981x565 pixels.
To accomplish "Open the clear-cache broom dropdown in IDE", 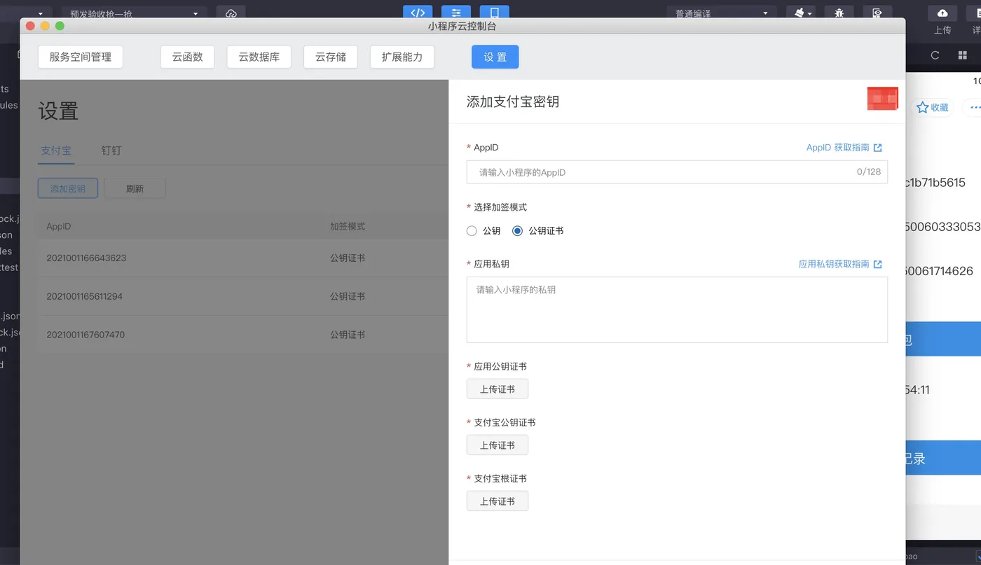I will 800,13.
